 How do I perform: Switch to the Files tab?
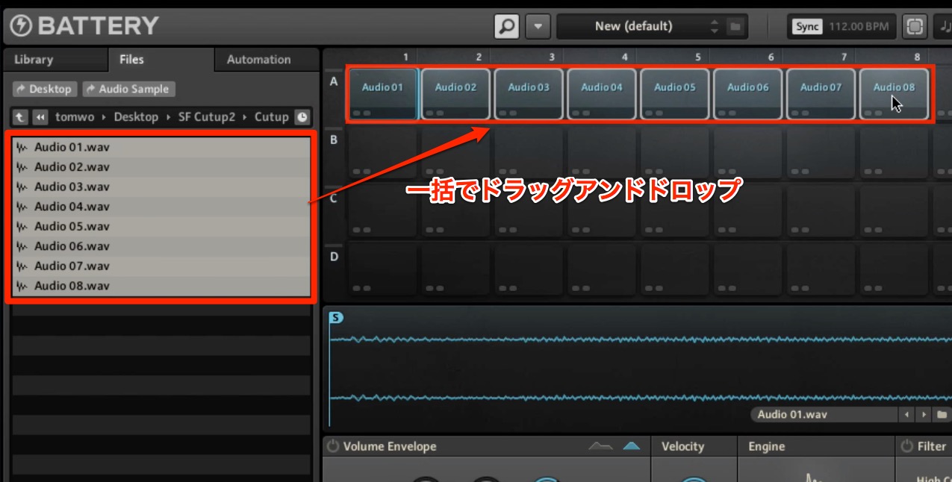(x=132, y=60)
